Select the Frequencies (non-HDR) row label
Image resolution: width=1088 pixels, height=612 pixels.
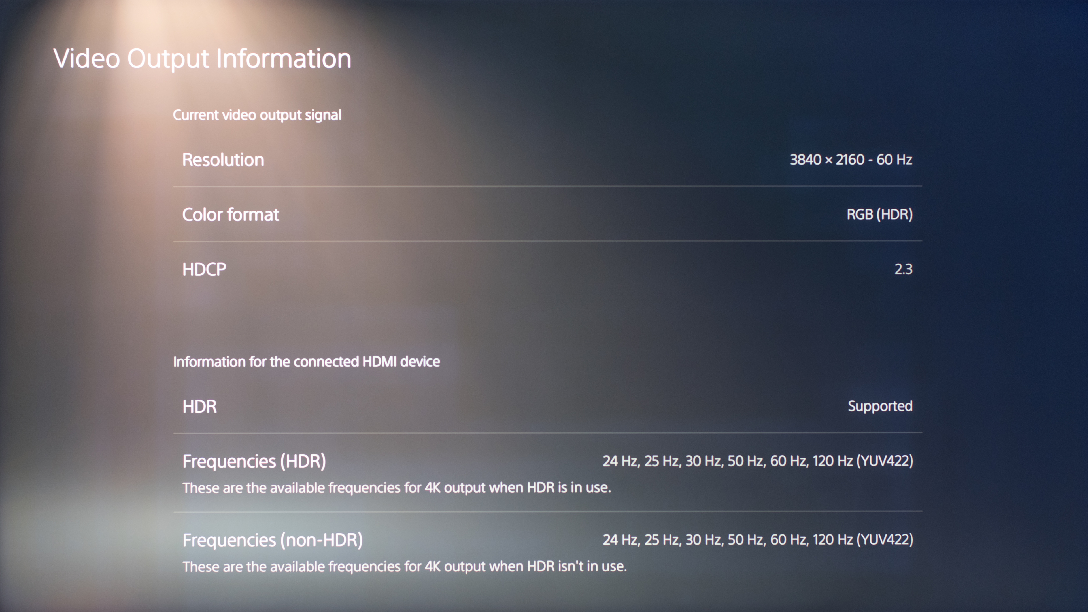[x=272, y=540]
